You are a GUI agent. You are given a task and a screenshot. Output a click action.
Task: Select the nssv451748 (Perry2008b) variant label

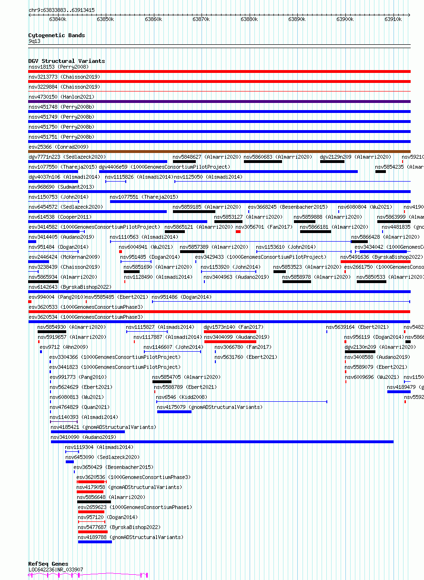point(61,107)
